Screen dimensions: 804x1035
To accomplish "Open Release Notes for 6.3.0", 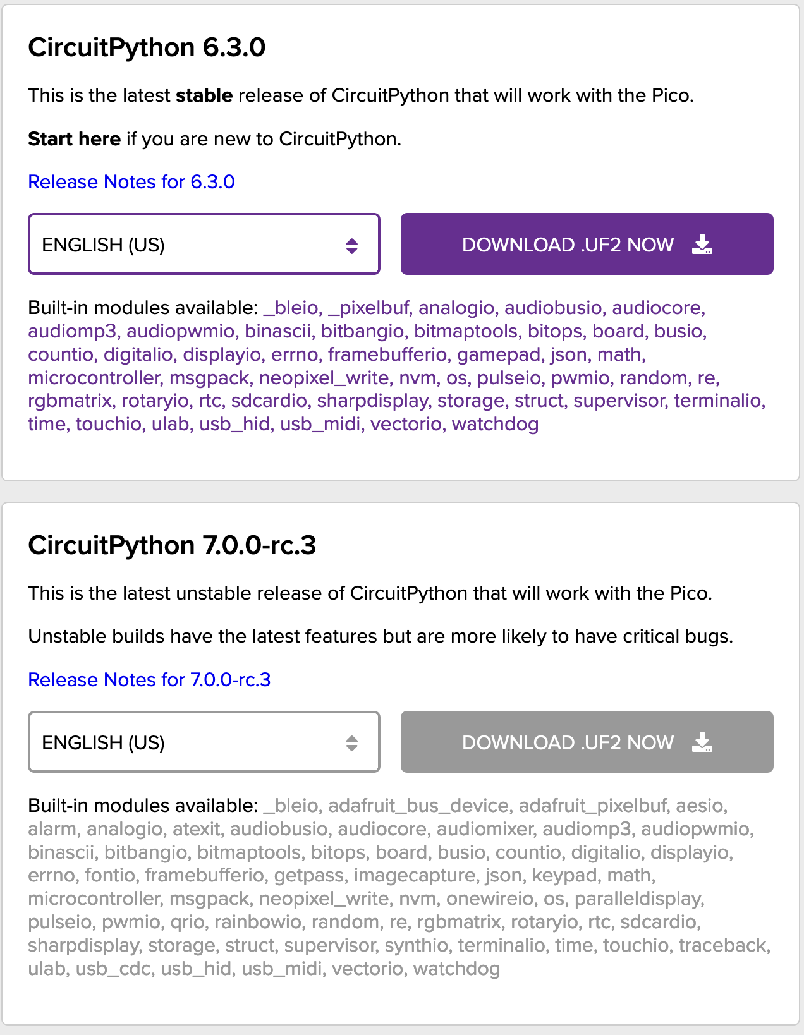I will coord(131,182).
